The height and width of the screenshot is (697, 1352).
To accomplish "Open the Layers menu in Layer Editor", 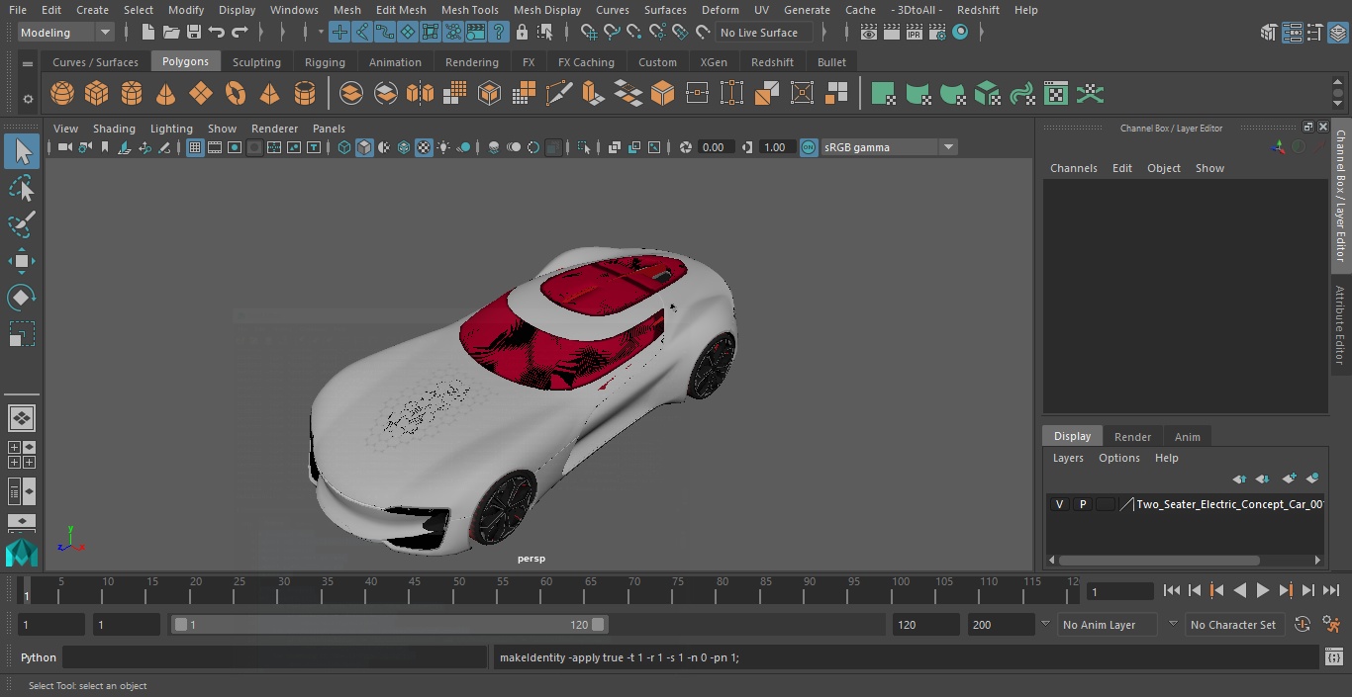I will coord(1068,458).
